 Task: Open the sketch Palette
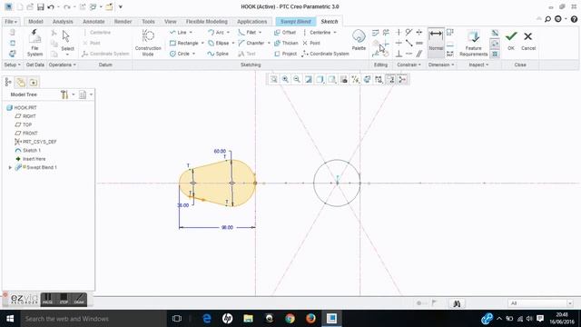pos(359,40)
